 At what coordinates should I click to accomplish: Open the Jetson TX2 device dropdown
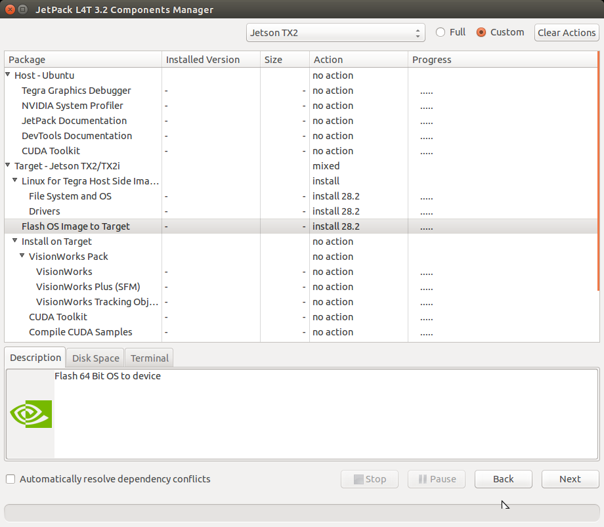click(335, 33)
